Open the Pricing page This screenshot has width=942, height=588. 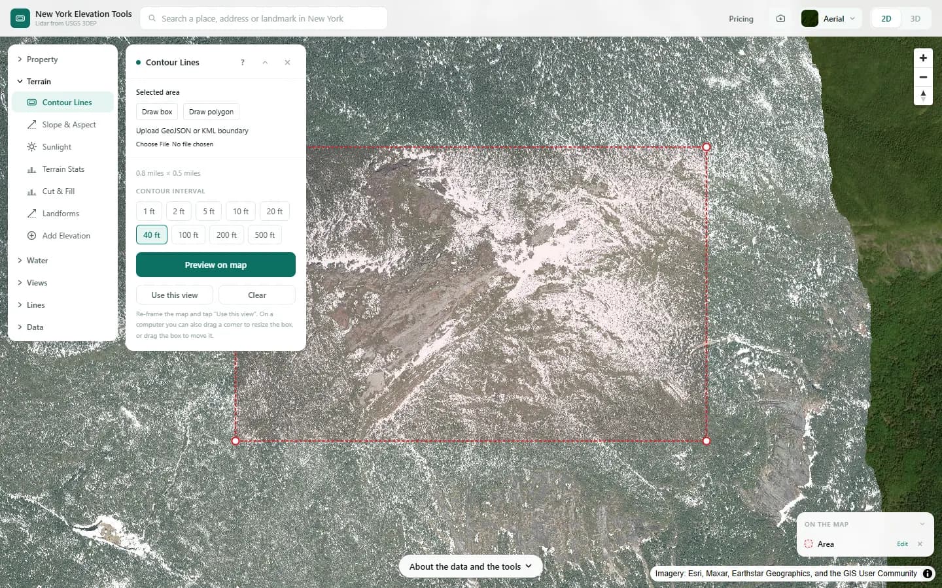point(741,19)
